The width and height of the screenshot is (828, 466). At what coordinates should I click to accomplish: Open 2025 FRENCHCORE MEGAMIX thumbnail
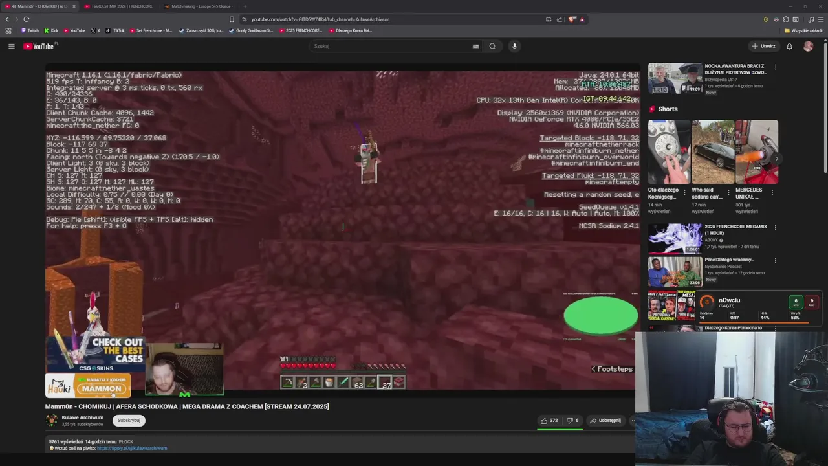tap(675, 238)
